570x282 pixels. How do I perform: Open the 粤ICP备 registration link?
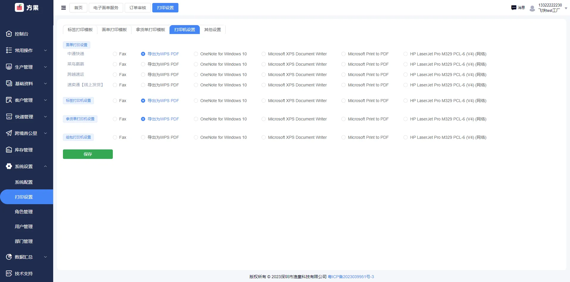[x=351, y=277]
